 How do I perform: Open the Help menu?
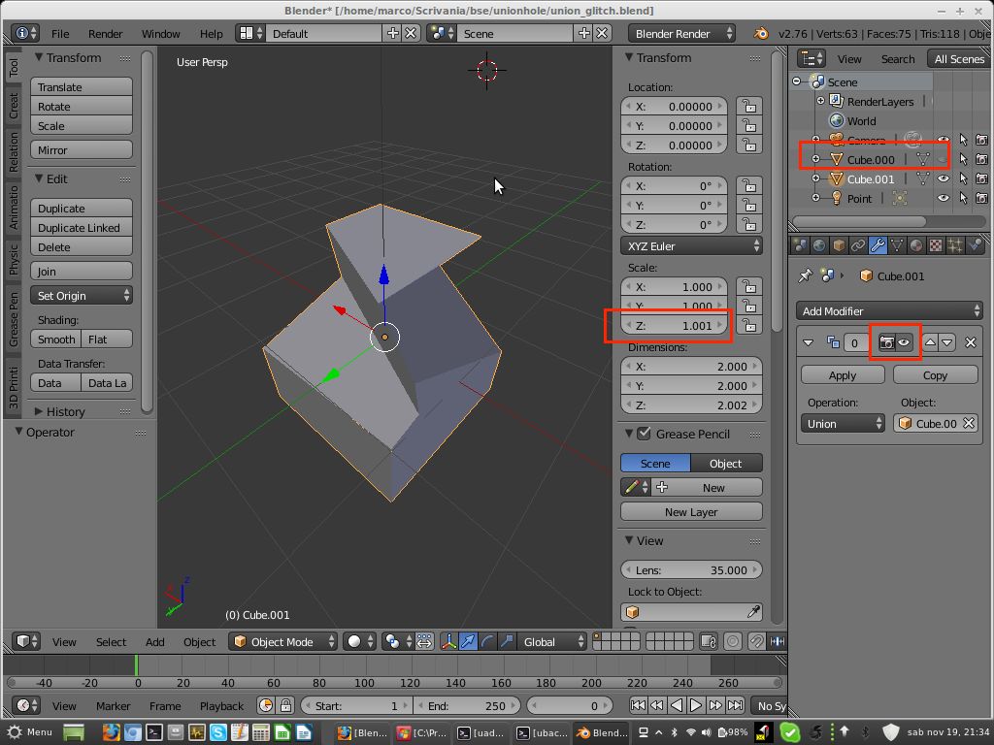211,34
